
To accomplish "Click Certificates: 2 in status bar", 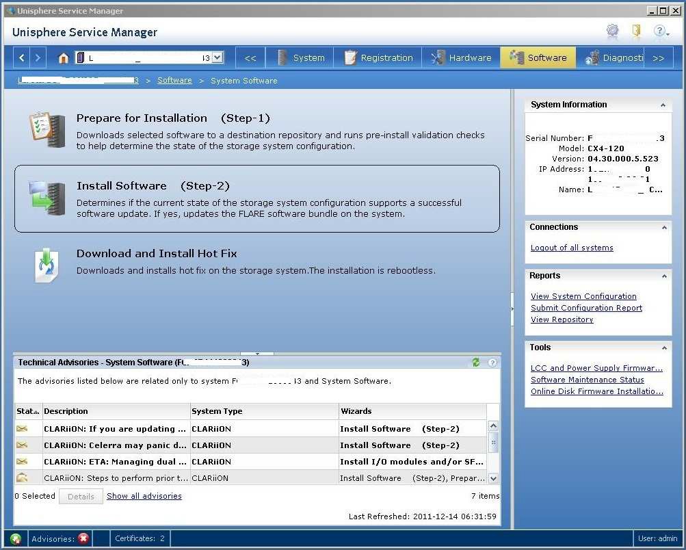I will pos(140,538).
